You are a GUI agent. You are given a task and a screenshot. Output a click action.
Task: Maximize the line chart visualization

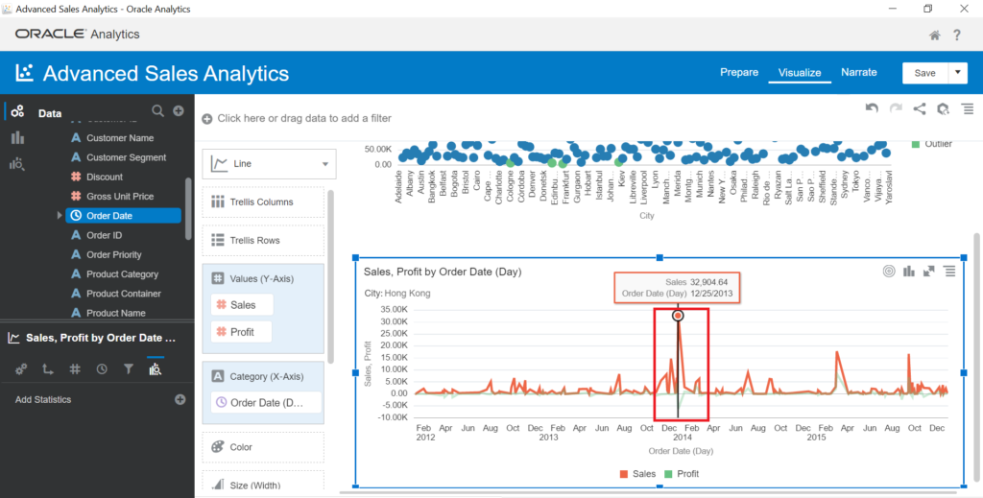coord(929,272)
